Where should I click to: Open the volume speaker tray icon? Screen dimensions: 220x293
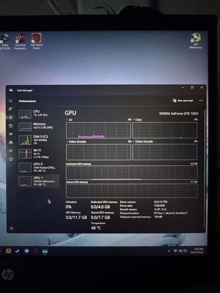pyautogui.click(x=180, y=251)
